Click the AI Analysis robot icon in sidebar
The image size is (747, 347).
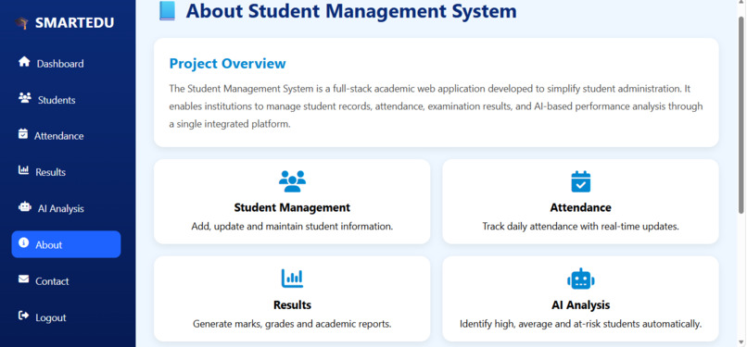pyautogui.click(x=25, y=206)
